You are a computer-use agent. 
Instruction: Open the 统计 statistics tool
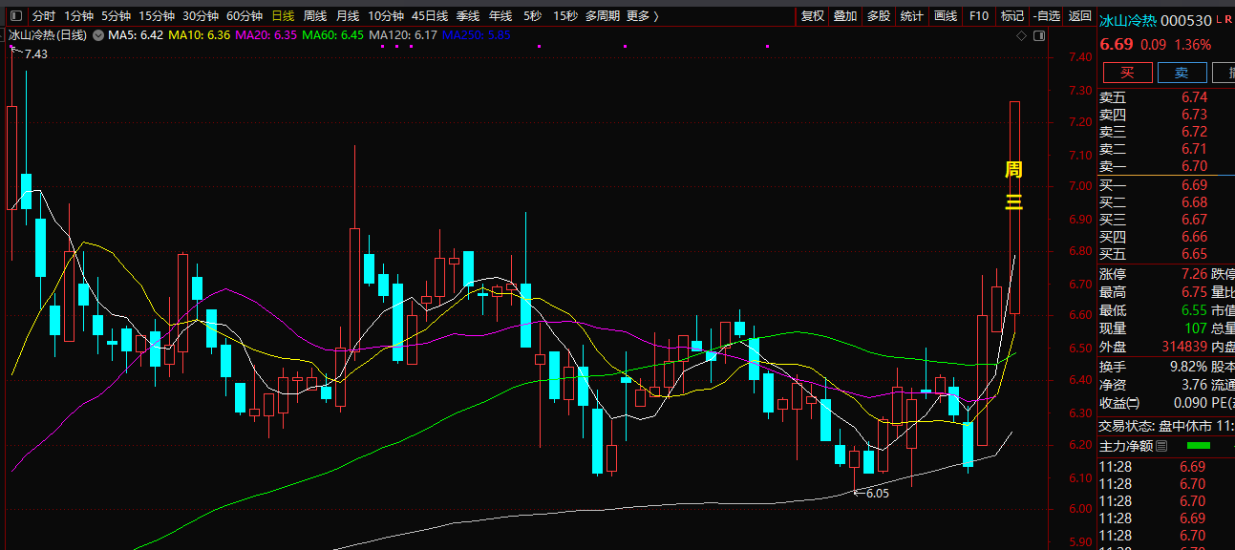[912, 15]
